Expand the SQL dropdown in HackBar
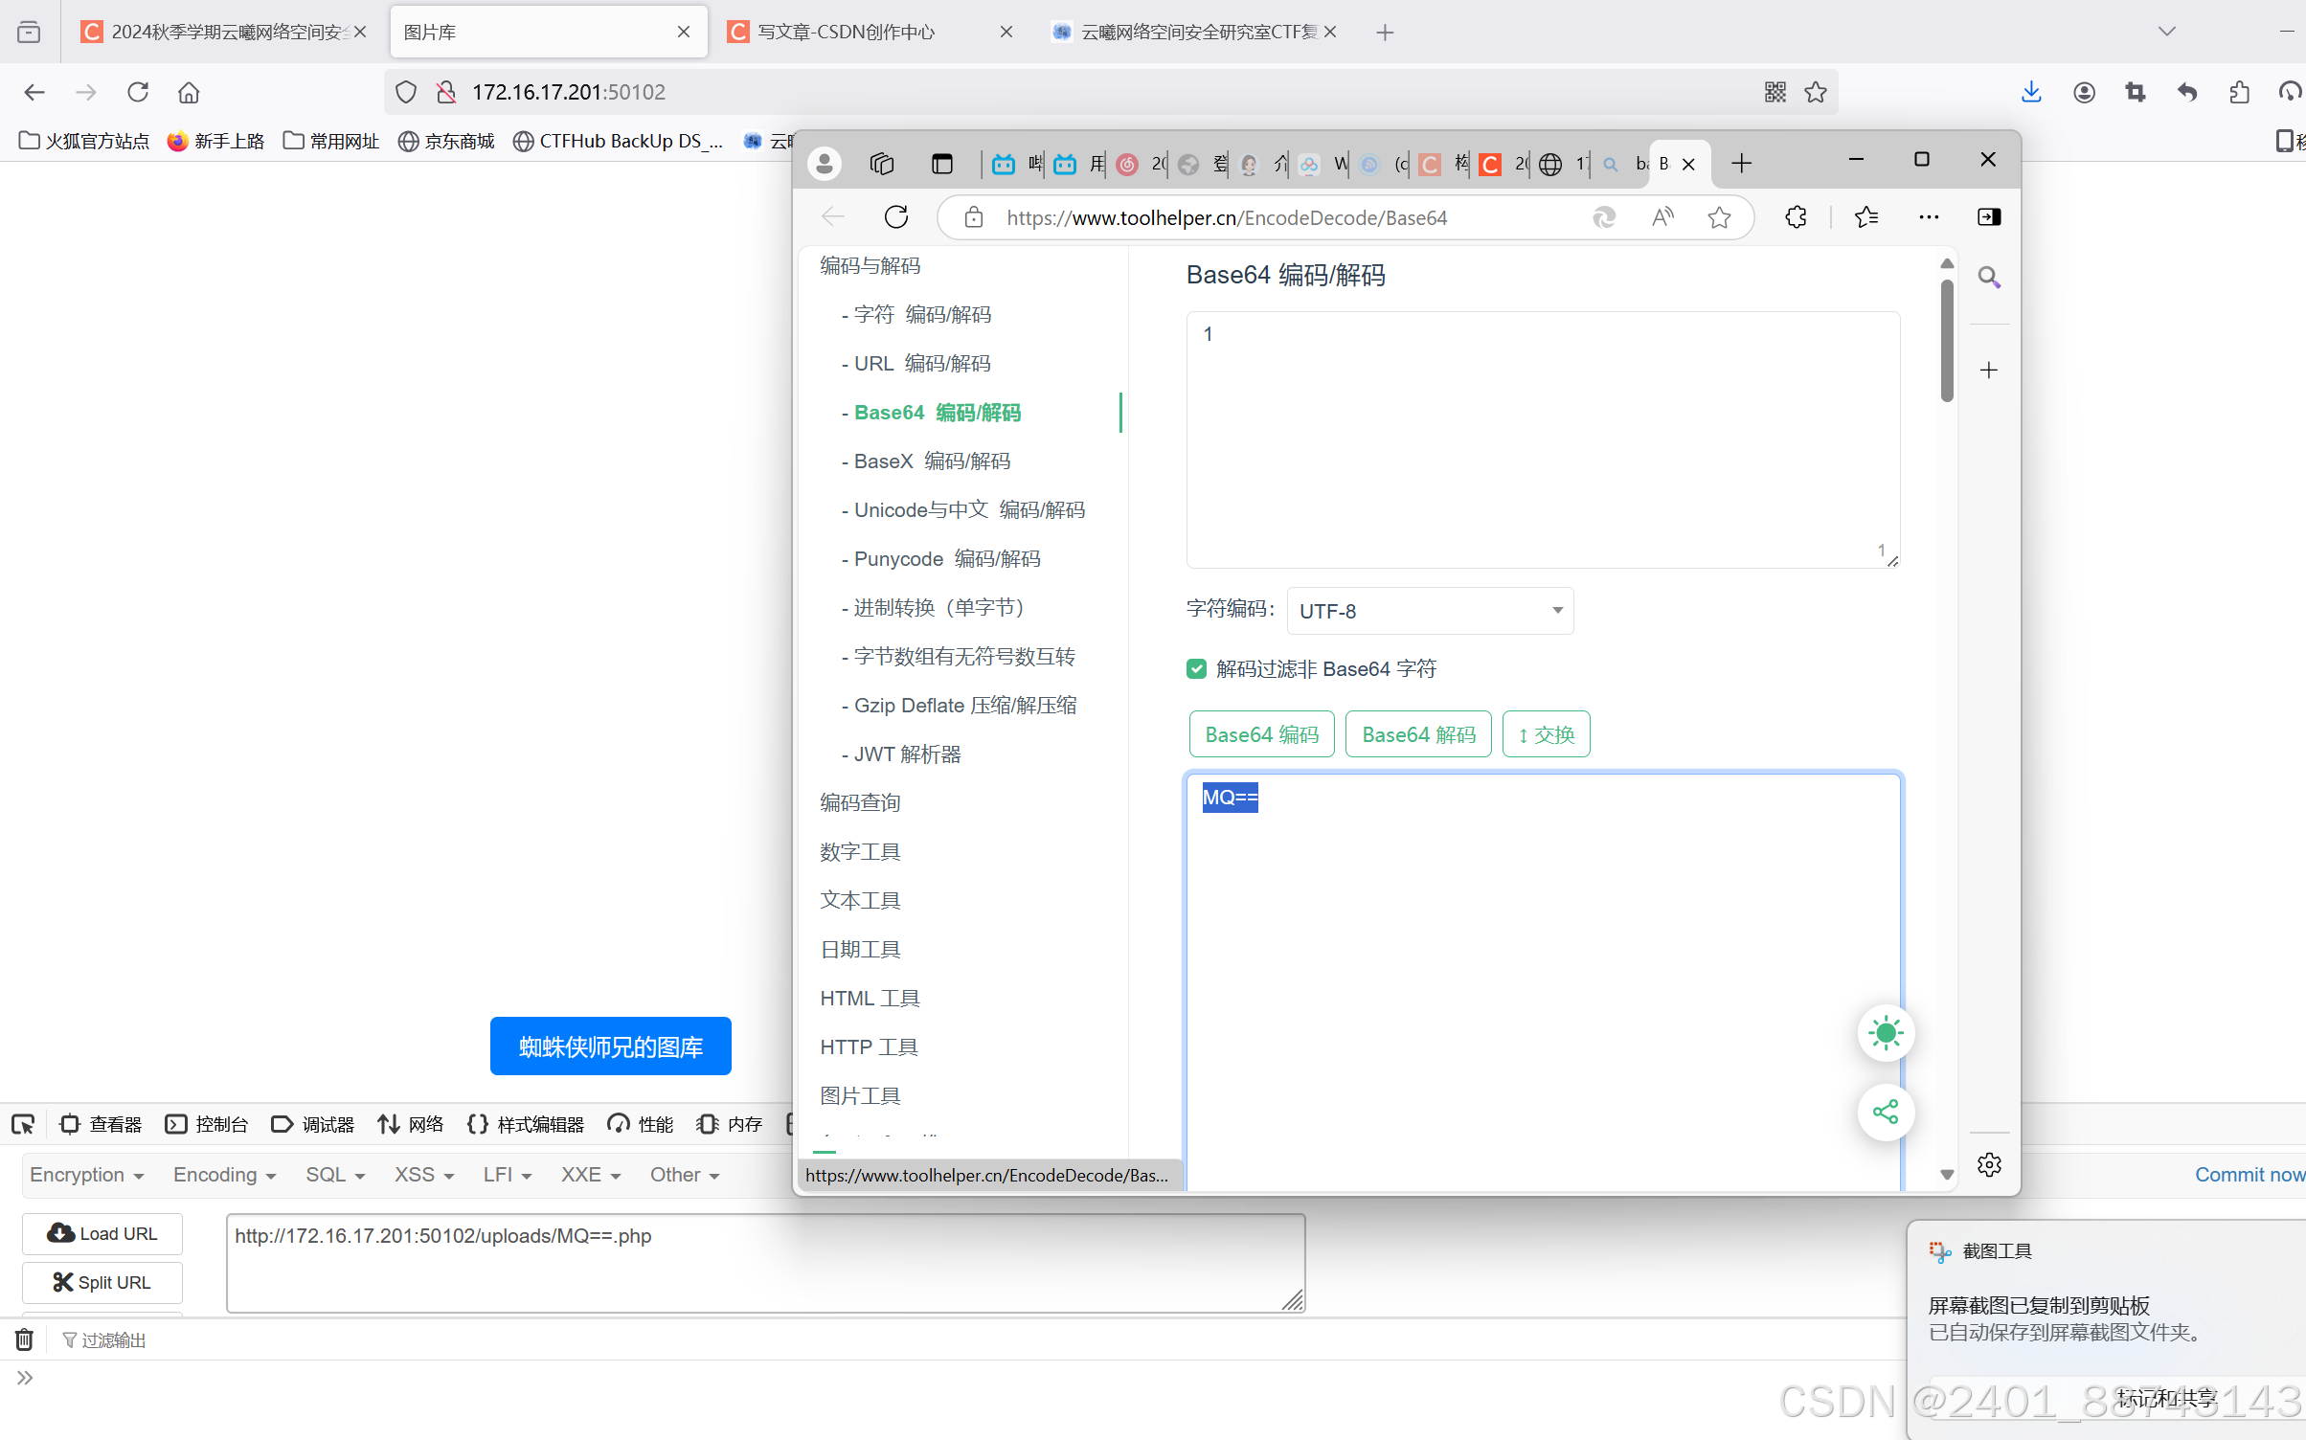The image size is (2306, 1440). (x=334, y=1175)
